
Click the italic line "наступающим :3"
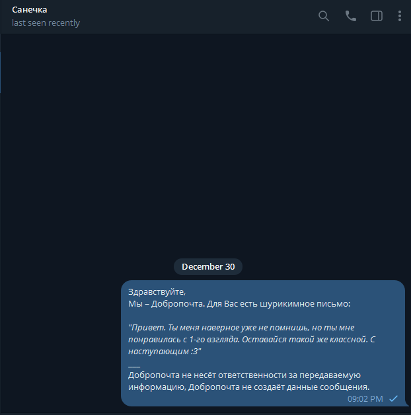click(x=165, y=351)
